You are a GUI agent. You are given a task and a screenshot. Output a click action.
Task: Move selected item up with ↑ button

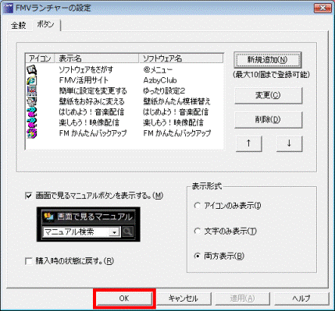pyautogui.click(x=248, y=143)
